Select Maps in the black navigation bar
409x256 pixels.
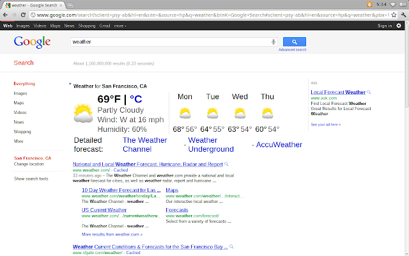point(55,26)
